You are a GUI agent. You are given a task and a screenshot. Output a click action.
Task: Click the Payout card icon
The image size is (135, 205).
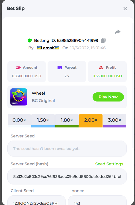(x=60, y=68)
